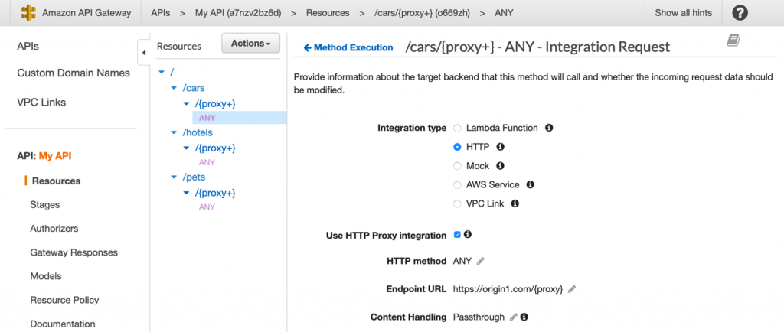
Task: Open the help question mark icon
Action: pyautogui.click(x=740, y=13)
